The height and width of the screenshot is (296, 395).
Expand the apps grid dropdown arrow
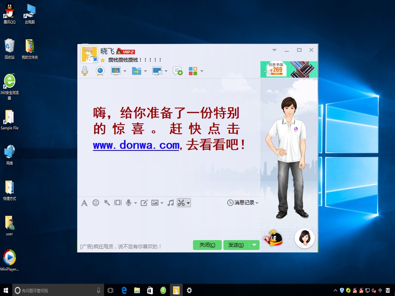click(202, 71)
